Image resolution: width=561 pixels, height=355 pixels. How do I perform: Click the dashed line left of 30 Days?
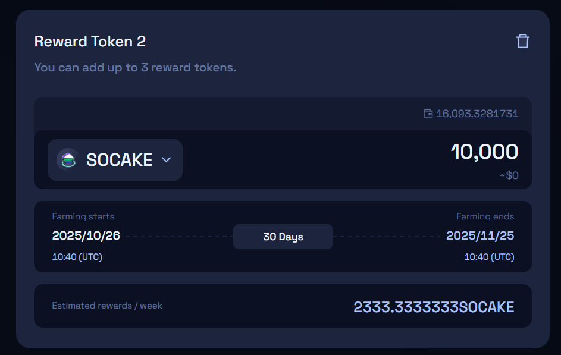coord(178,237)
